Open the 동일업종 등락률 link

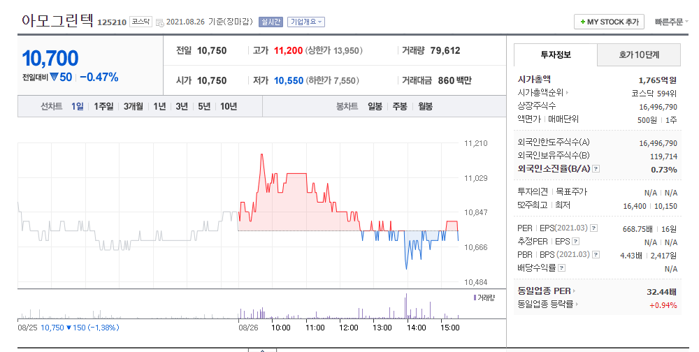545,305
